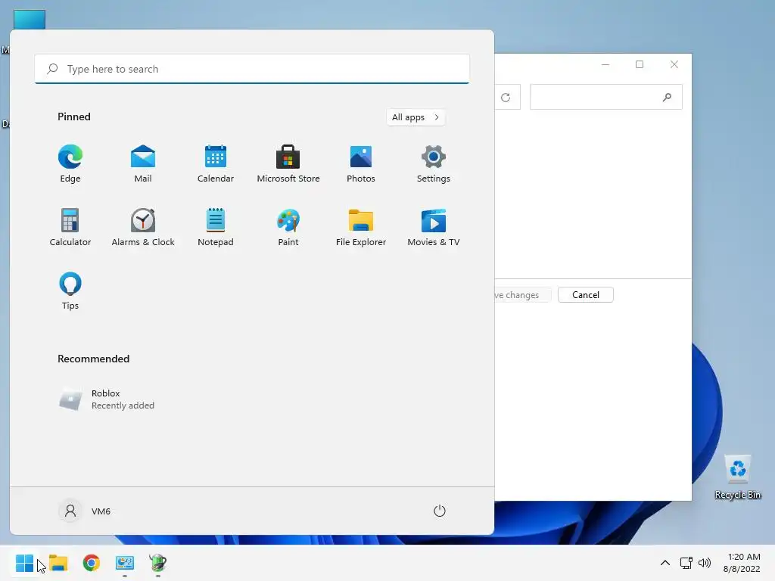Screen dimensions: 775x581
Task: Open the Calculator app
Action: [70, 227]
